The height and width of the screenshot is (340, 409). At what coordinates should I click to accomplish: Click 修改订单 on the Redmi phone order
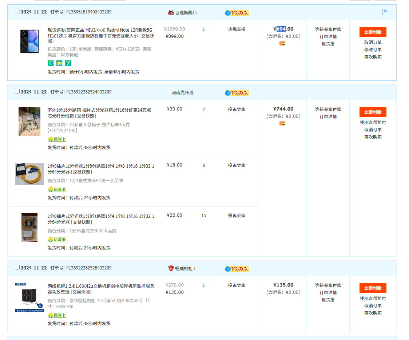coord(373,50)
